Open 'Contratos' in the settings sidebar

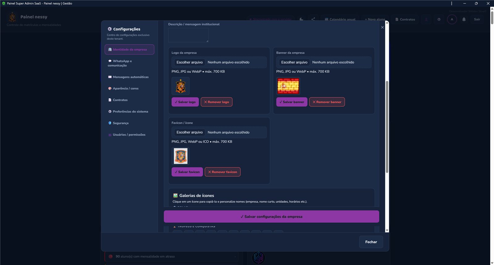click(129, 100)
